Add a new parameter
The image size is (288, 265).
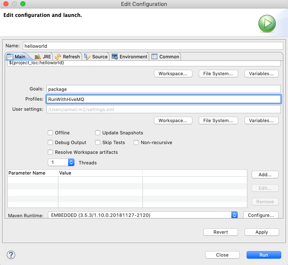[265, 175]
